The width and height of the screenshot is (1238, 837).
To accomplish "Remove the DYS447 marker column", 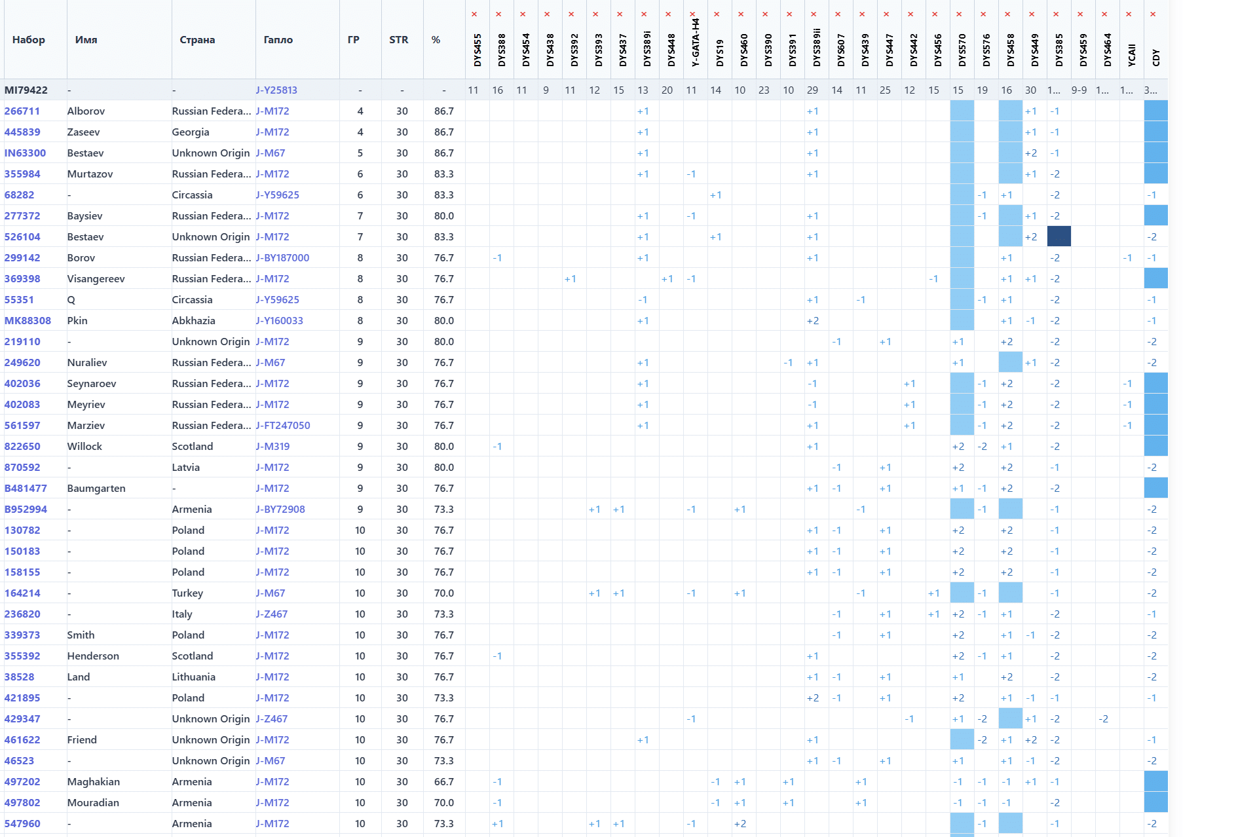I will [x=886, y=14].
